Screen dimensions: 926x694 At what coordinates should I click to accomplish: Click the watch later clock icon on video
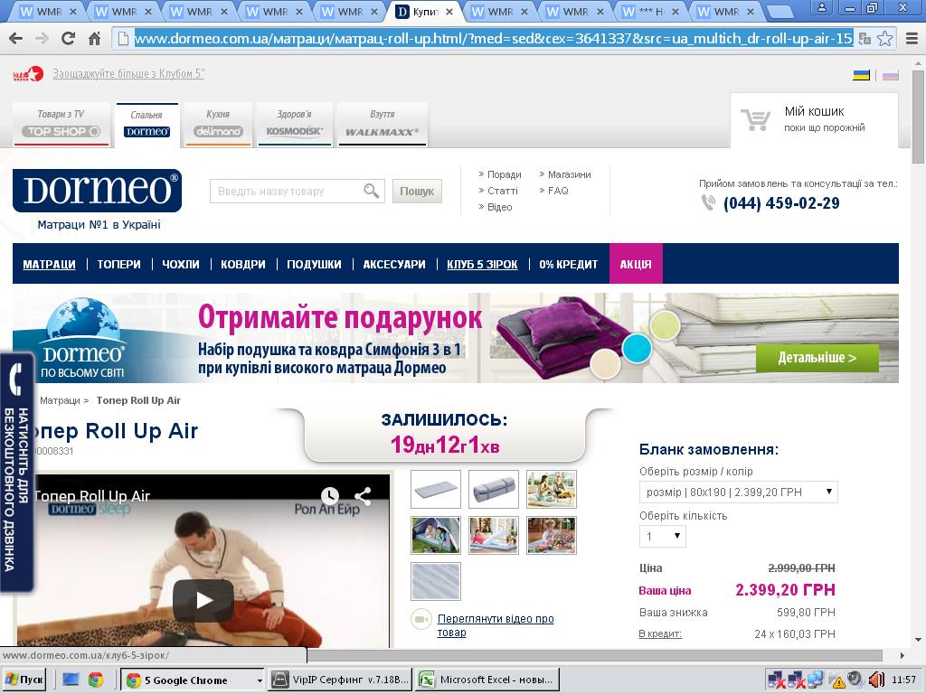[329, 496]
